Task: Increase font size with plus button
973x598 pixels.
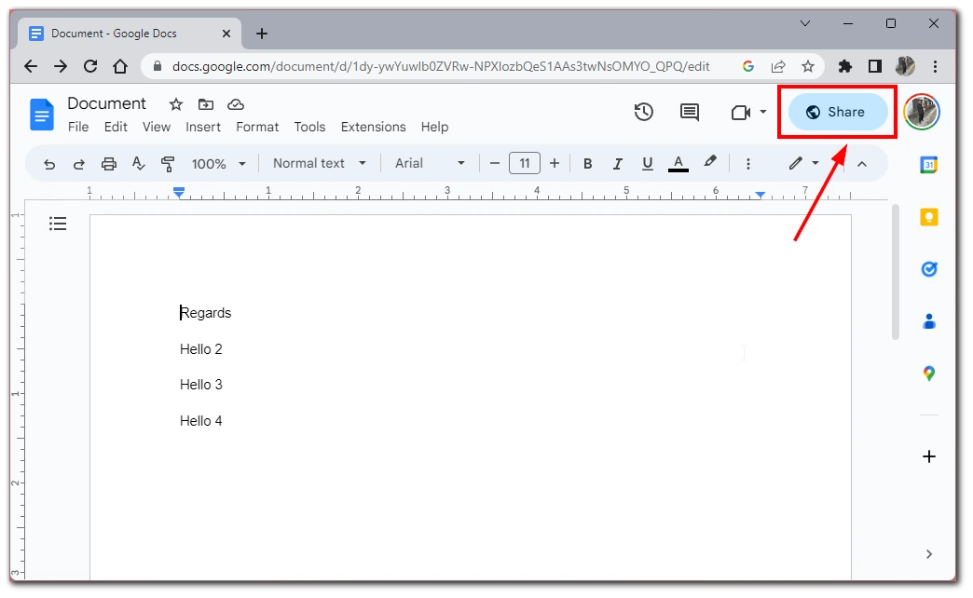Action: (555, 164)
